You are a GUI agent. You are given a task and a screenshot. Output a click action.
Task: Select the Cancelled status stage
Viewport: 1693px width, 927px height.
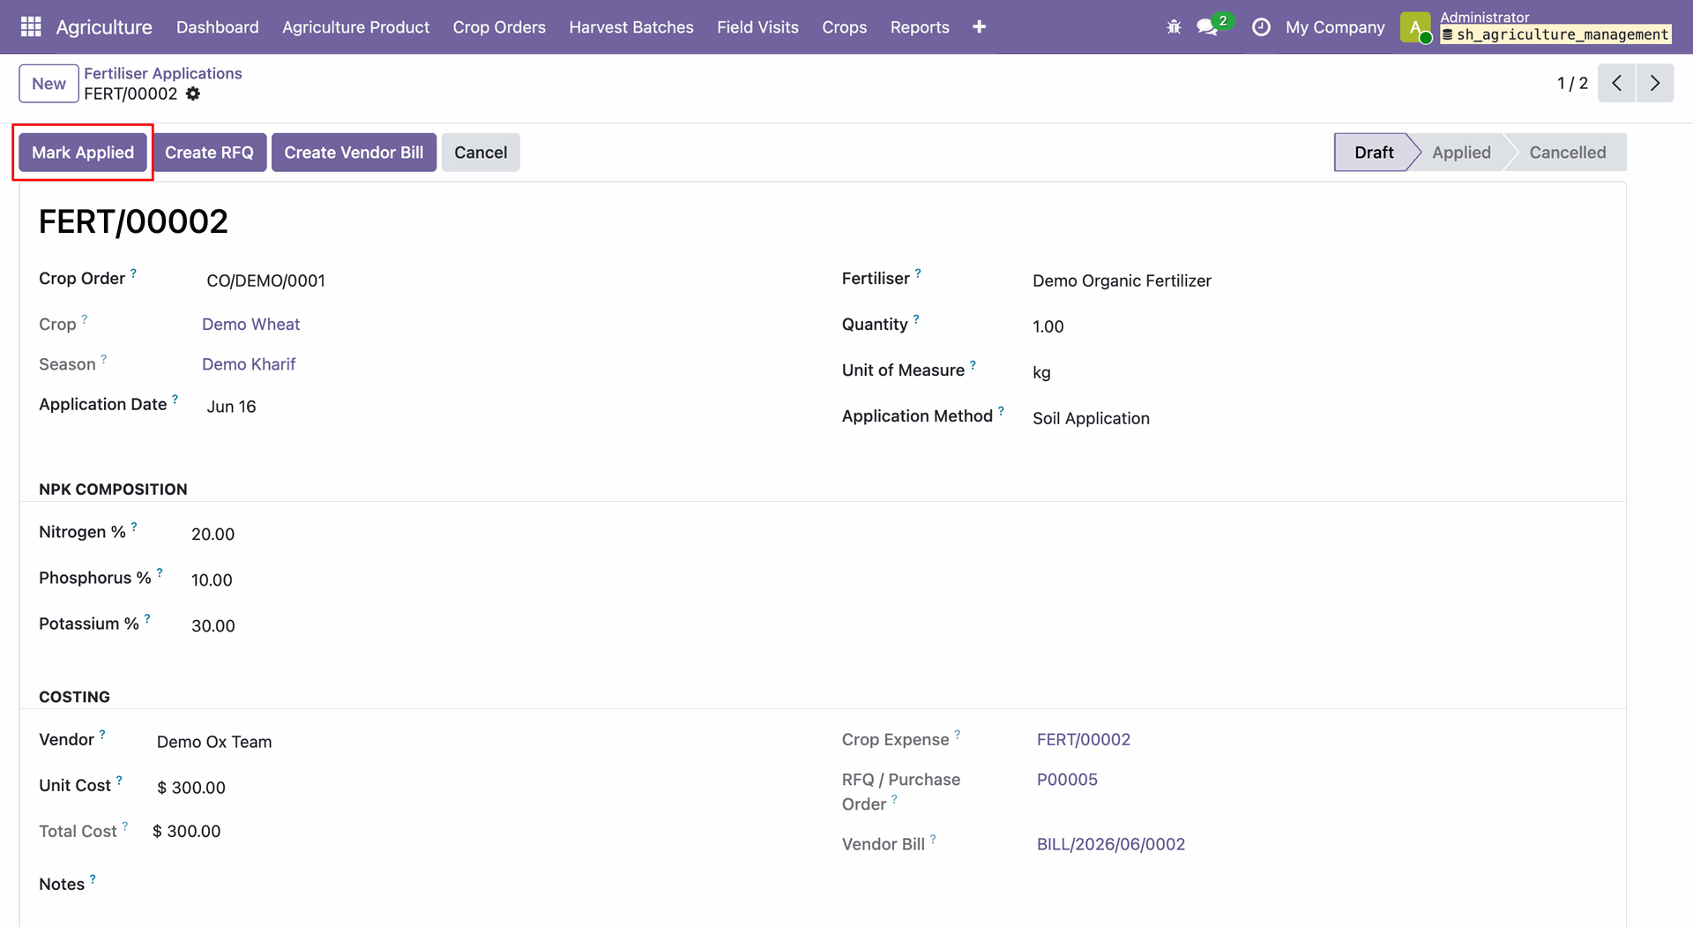pyautogui.click(x=1567, y=153)
